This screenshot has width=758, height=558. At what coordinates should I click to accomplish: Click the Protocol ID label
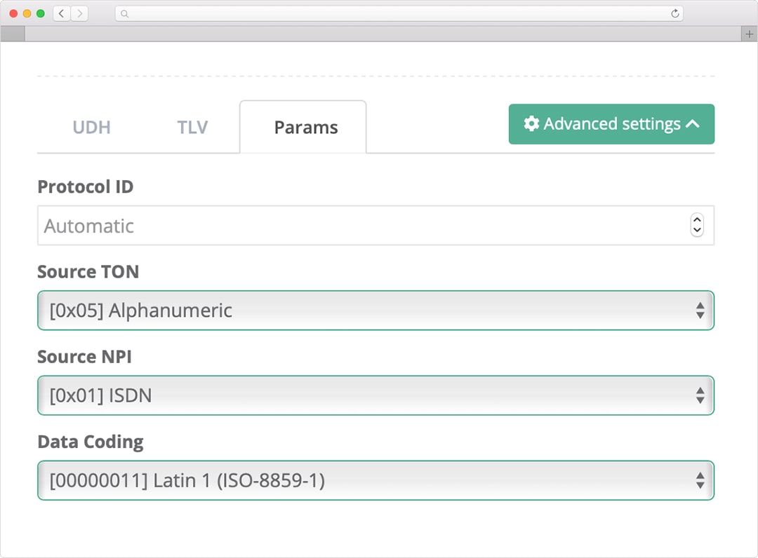86,186
